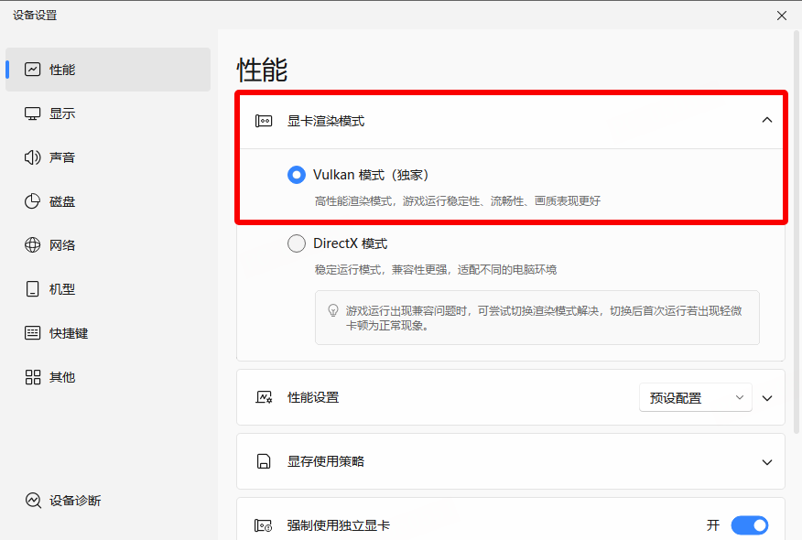Click the 磁盘 disk pie icon
This screenshot has width=802, height=540.
pyautogui.click(x=33, y=201)
